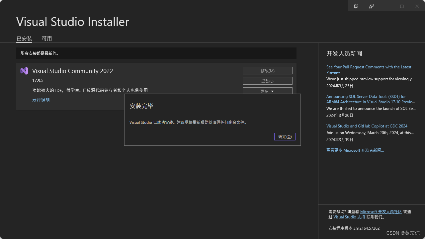425x239 pixels.
Task: Open Microsoft 开发人员社区 link
Action: (x=381, y=212)
